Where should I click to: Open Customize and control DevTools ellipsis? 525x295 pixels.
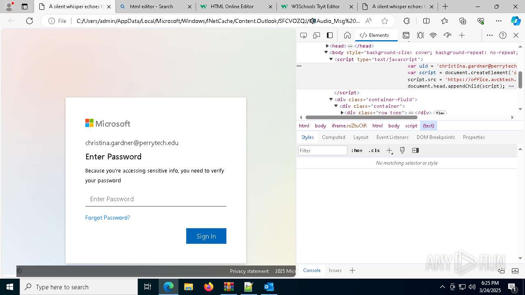(x=490, y=35)
